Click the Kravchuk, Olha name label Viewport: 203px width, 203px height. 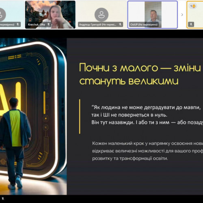(37, 24)
